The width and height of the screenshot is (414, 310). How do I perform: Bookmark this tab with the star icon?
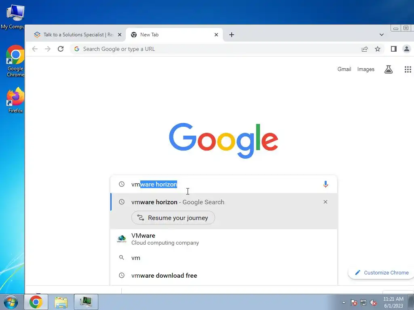(x=378, y=49)
